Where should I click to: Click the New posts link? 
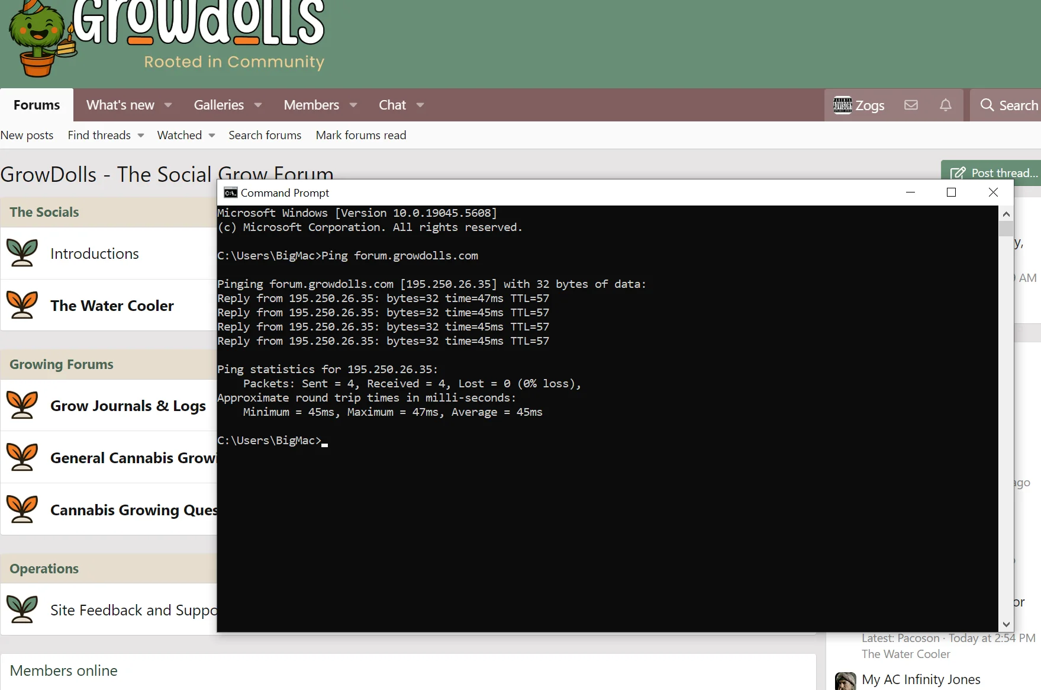[27, 135]
